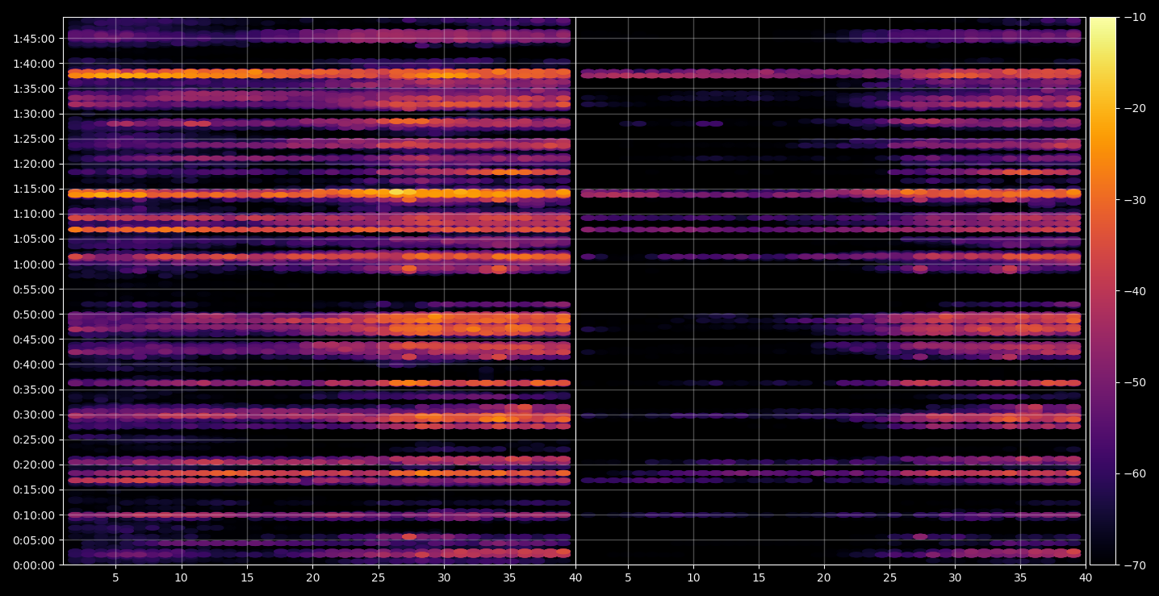This screenshot has width=1159, height=596.
Task: Click the 0:20:00 time axis label
Action: tap(34, 465)
